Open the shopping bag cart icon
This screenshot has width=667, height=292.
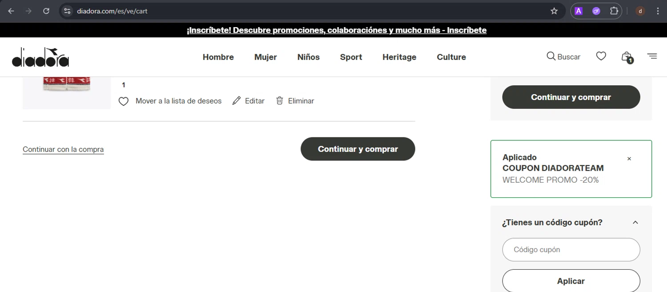point(627,57)
